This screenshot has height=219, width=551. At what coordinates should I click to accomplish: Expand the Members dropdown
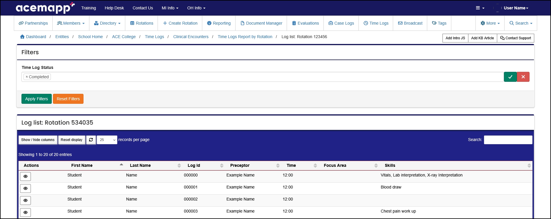click(x=71, y=23)
